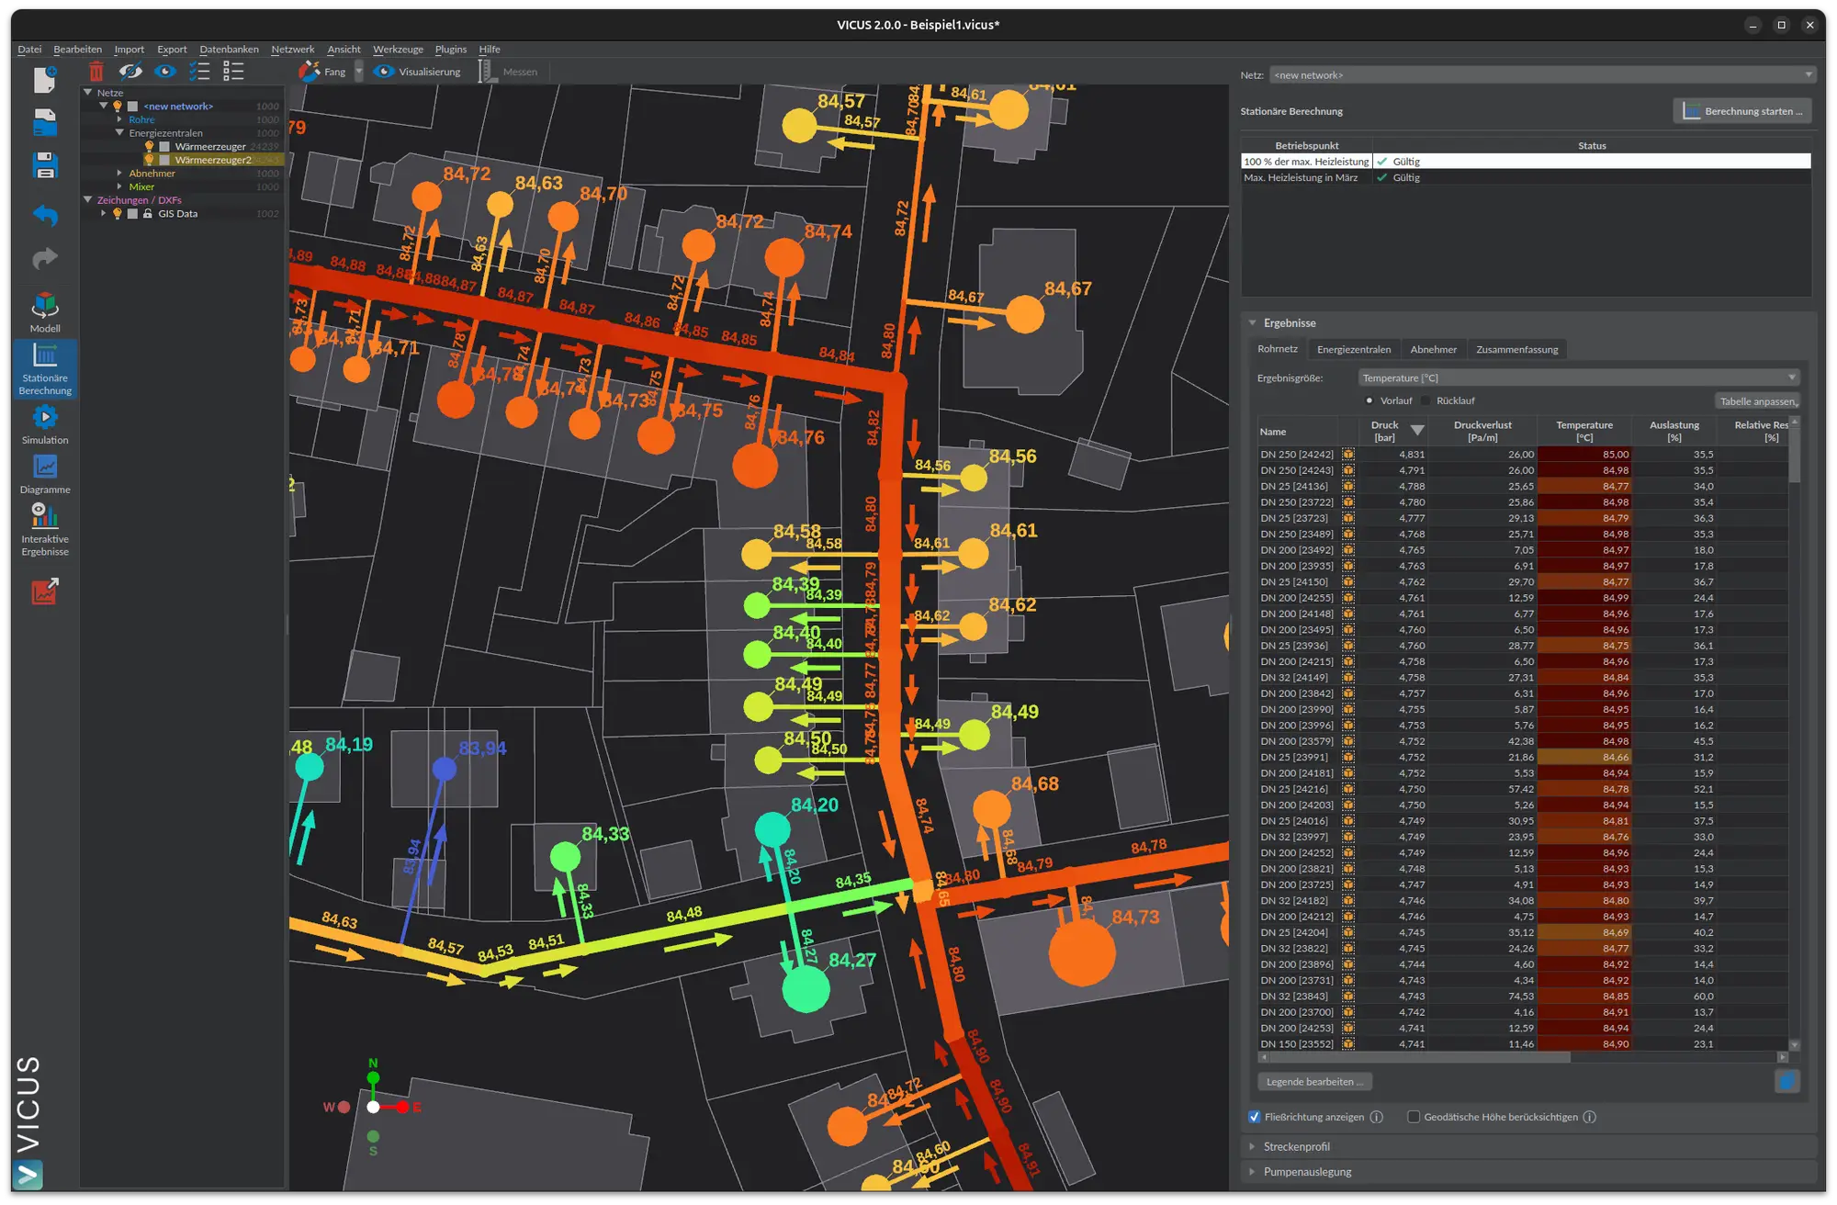Switch to the Energiezentralen results tab
Image resolution: width=1837 pixels, height=1205 pixels.
(x=1353, y=349)
